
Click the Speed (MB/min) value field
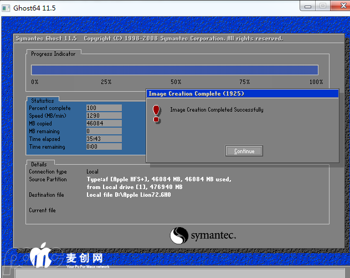[x=104, y=116]
